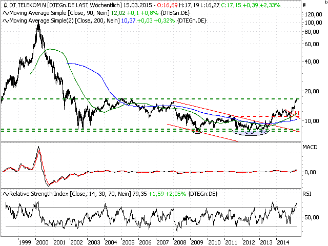Click the open value O:16,69
This screenshot has width=328, height=246.
(x=167, y=5)
